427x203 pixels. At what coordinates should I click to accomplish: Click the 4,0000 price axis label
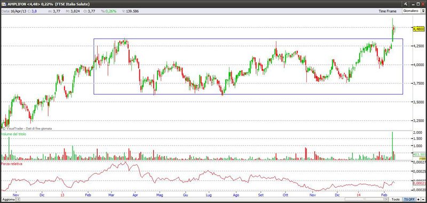[418, 64]
